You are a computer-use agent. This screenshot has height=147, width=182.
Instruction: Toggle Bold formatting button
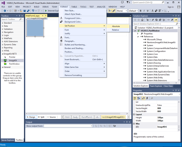pos(140,11)
